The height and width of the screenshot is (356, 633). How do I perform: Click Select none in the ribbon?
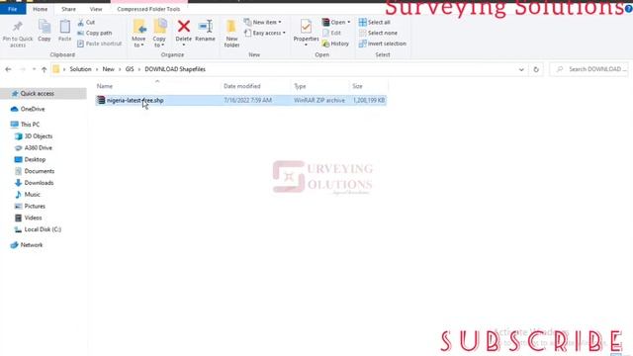pyautogui.click(x=378, y=33)
